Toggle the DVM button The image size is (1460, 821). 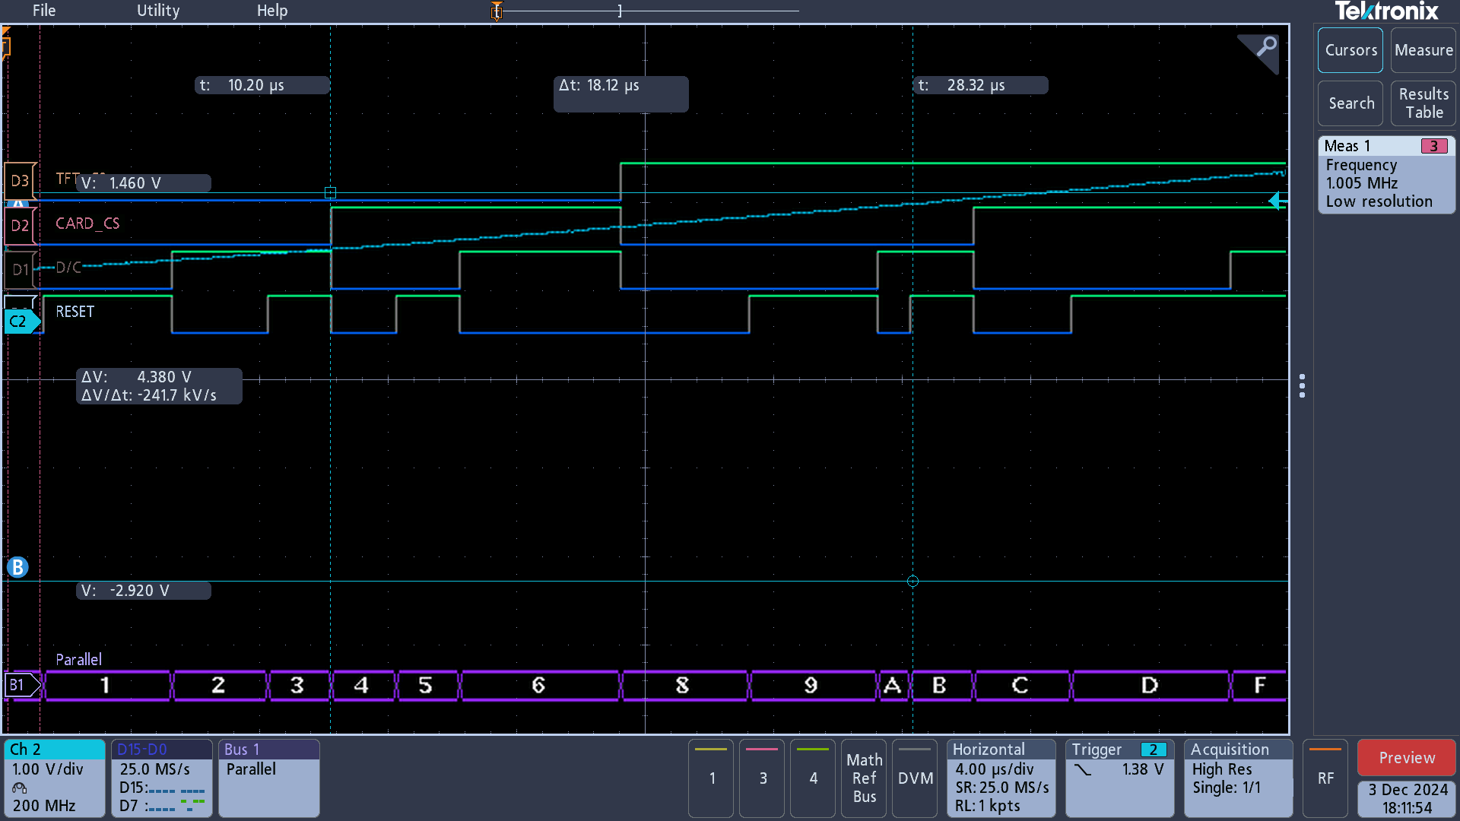[x=915, y=778]
